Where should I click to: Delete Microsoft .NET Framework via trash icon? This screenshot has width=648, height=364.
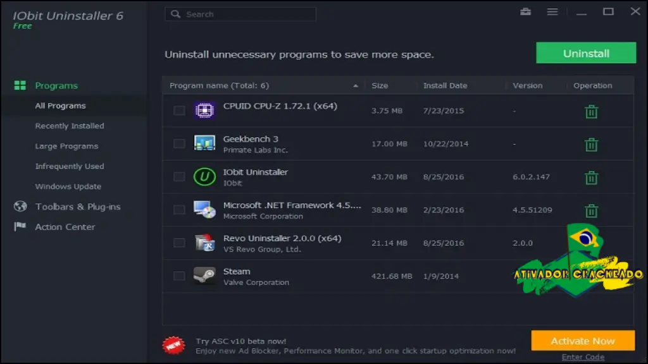[592, 210]
